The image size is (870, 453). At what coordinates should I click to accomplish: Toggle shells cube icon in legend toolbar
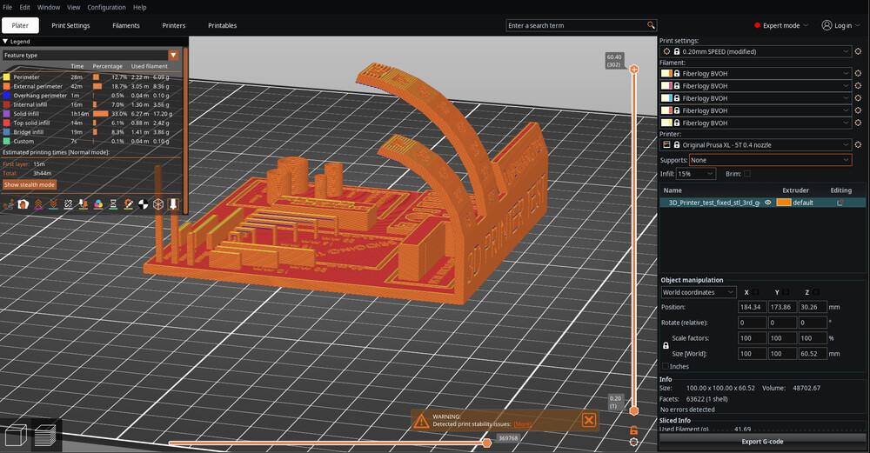(x=158, y=204)
